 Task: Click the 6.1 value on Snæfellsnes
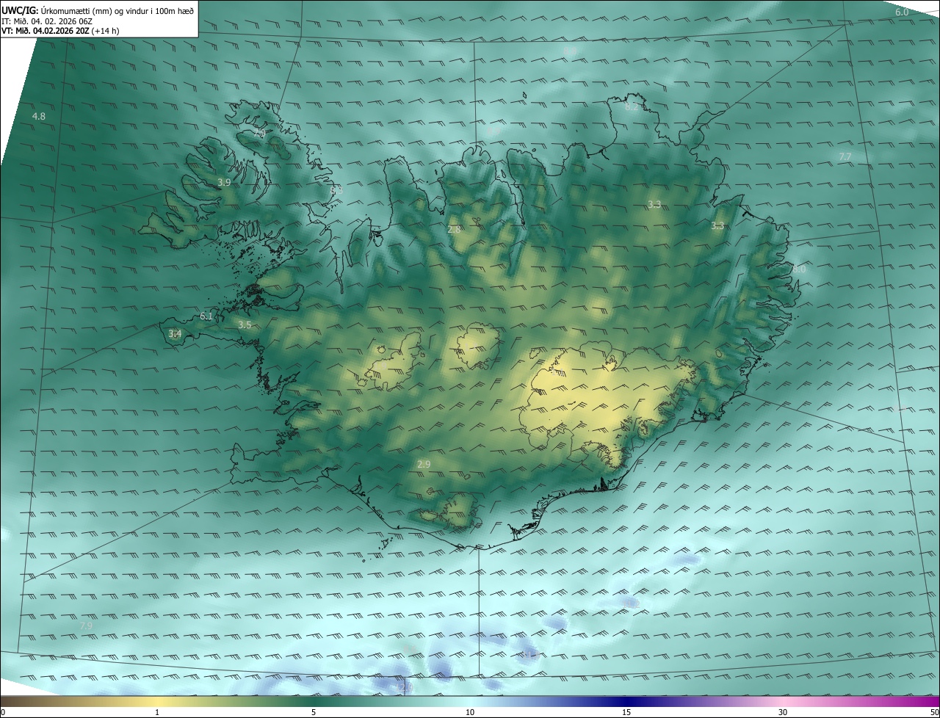[206, 316]
